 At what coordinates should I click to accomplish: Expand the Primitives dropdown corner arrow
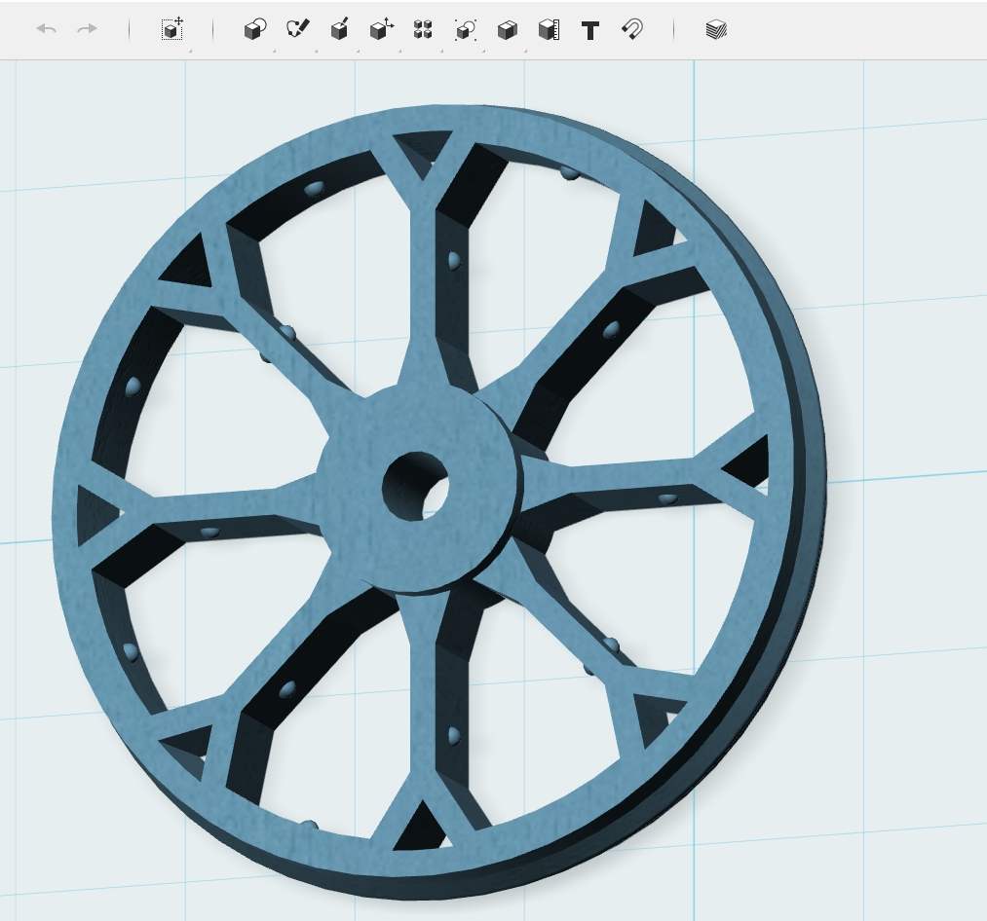click(275, 51)
